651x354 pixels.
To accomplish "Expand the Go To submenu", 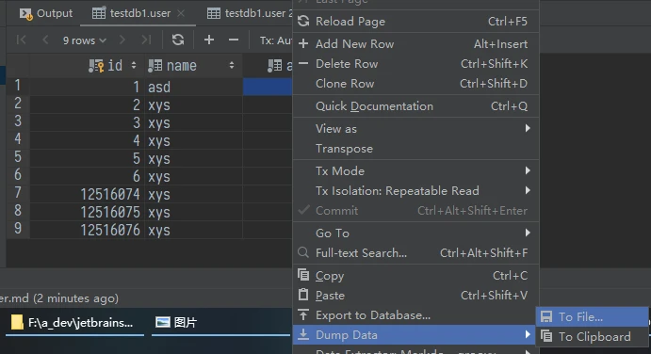I will click(416, 233).
